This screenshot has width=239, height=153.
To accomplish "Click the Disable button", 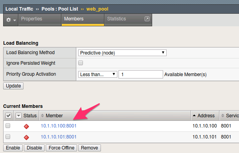I will 34,148.
